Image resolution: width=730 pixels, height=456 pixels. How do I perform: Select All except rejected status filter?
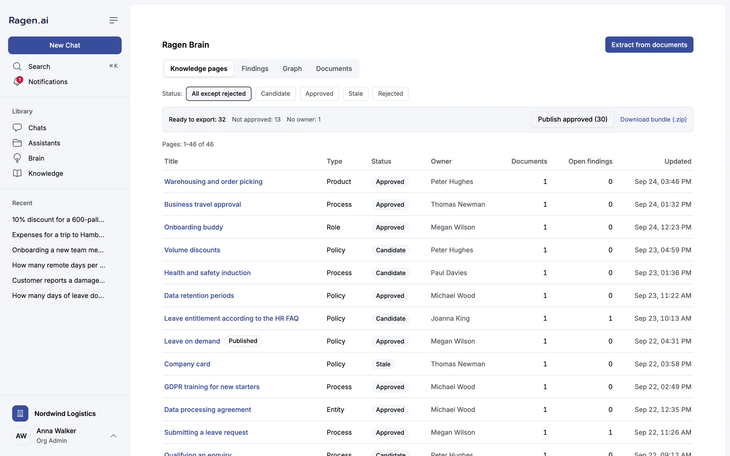tap(218, 94)
